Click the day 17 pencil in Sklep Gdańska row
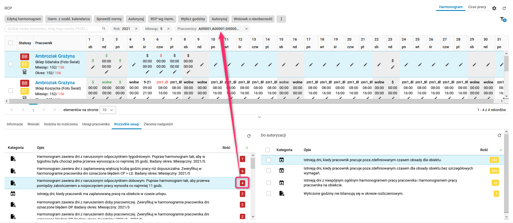Image resolution: width=513 pixels, height=223 pixels. (311, 65)
